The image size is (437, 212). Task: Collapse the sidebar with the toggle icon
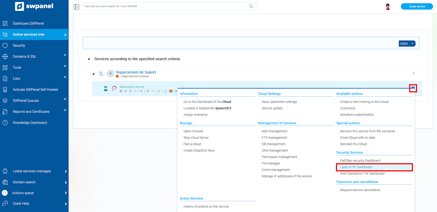click(76, 7)
